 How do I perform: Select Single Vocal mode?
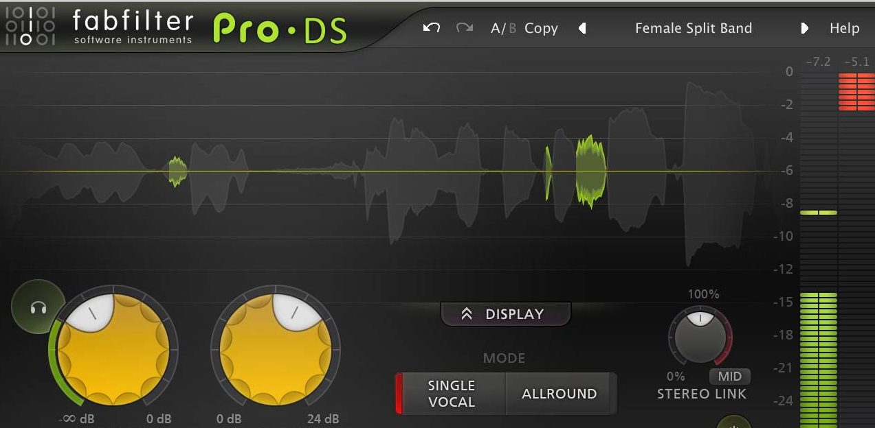tap(451, 394)
